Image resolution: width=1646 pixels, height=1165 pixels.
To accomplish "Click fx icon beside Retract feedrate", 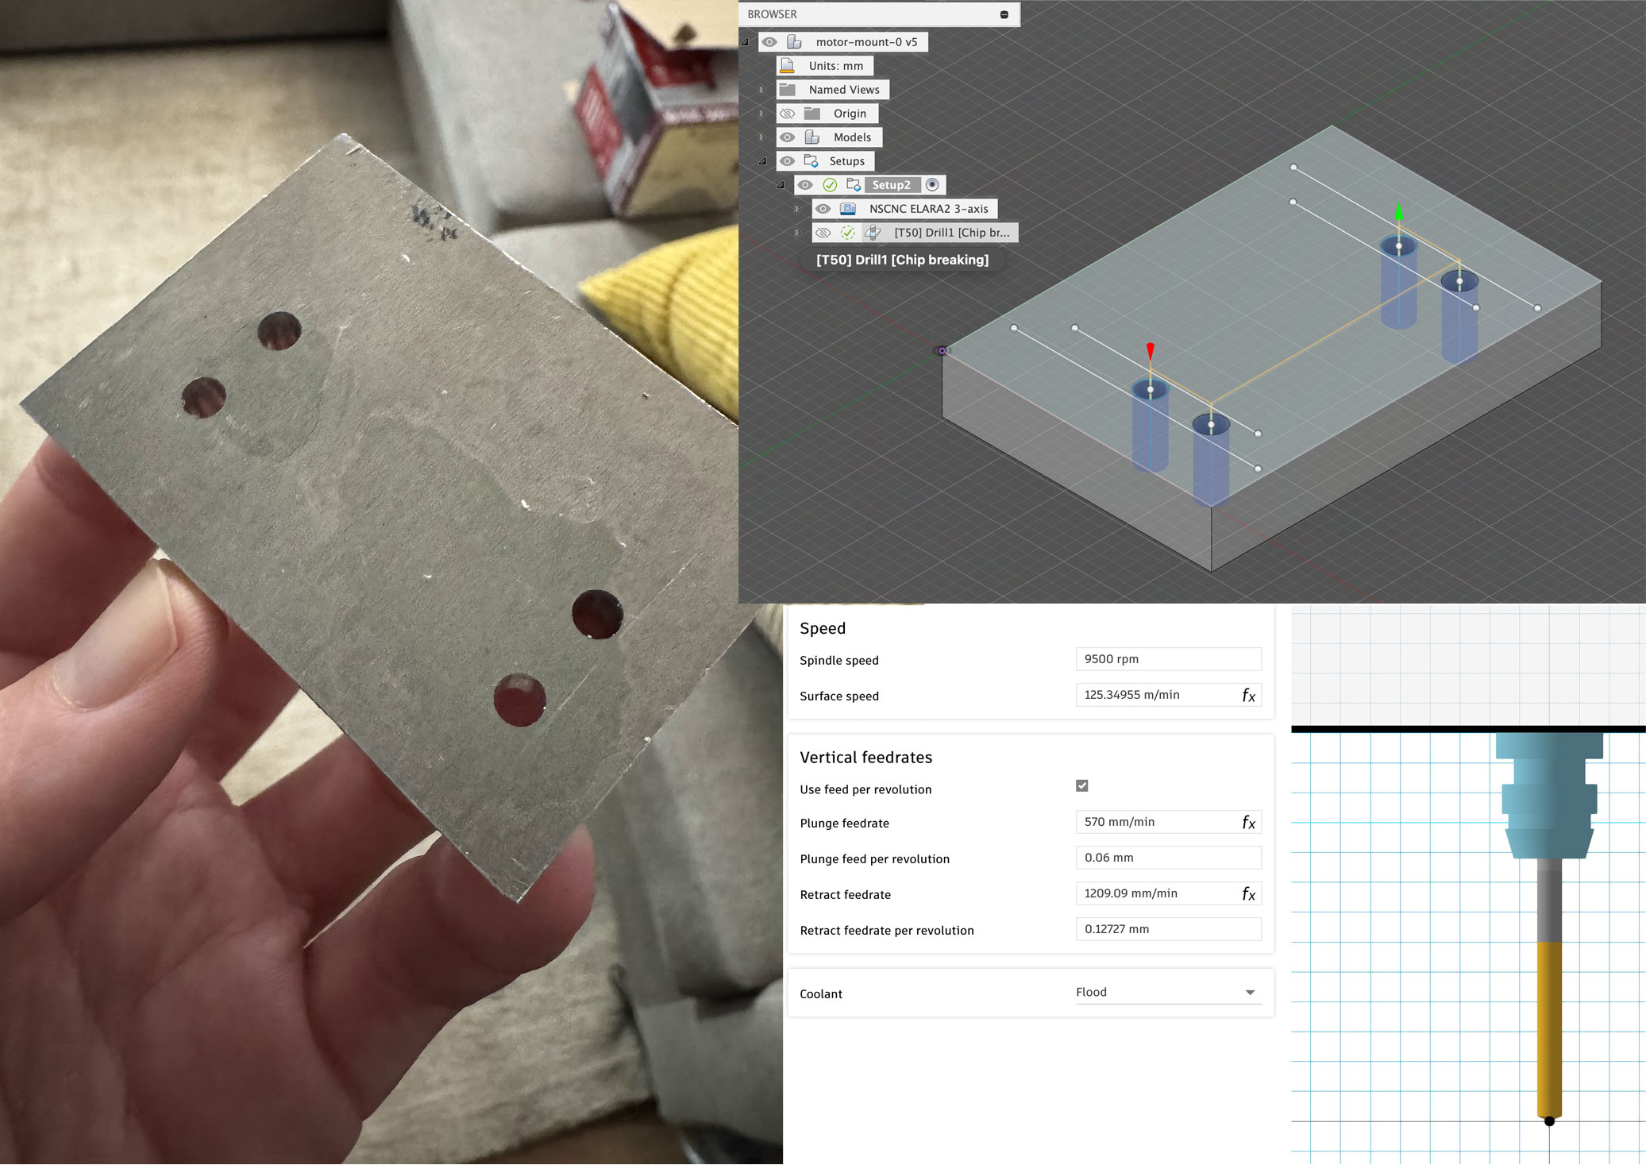I will pyautogui.click(x=1248, y=894).
